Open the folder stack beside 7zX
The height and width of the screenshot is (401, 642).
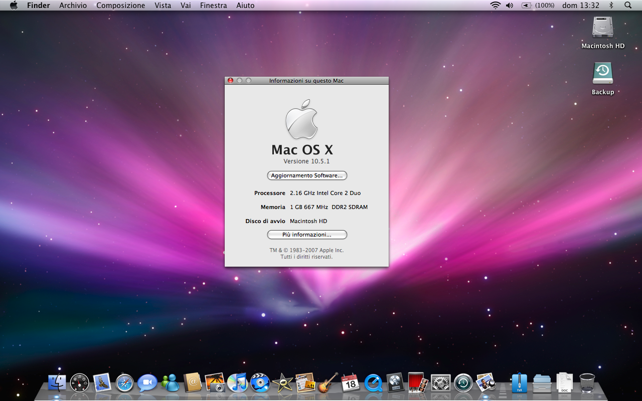click(542, 383)
